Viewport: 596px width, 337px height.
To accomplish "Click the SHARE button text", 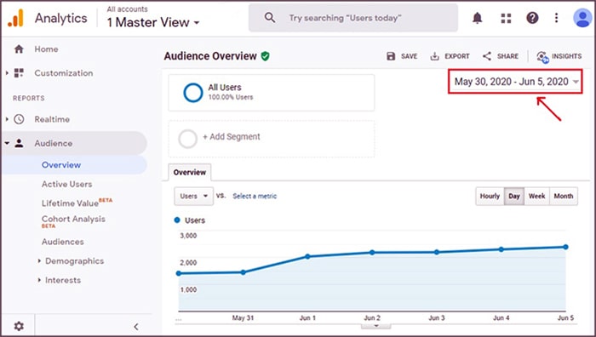I will 507,56.
